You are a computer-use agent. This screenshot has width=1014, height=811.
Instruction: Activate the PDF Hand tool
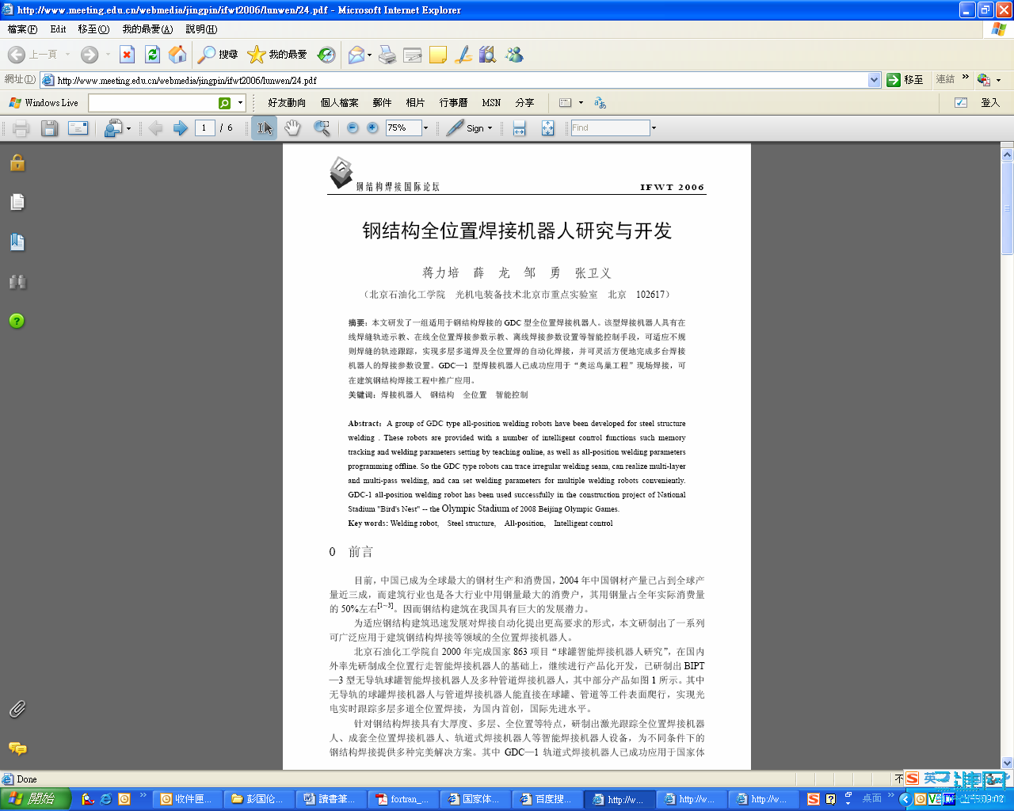(x=293, y=128)
